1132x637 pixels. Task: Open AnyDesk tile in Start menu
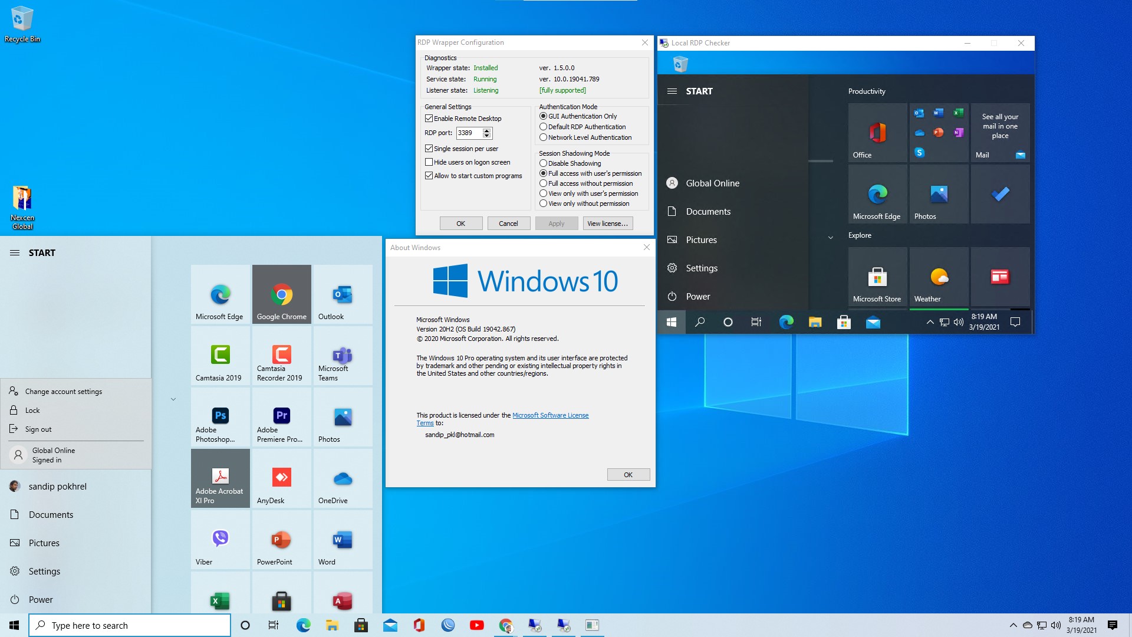pos(281,478)
